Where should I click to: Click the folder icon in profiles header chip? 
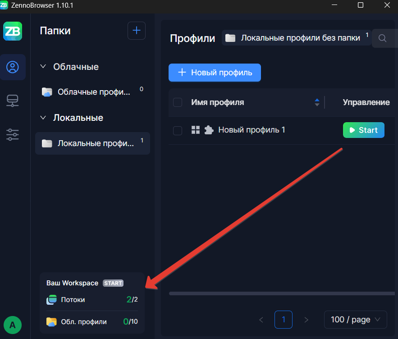pyautogui.click(x=230, y=38)
